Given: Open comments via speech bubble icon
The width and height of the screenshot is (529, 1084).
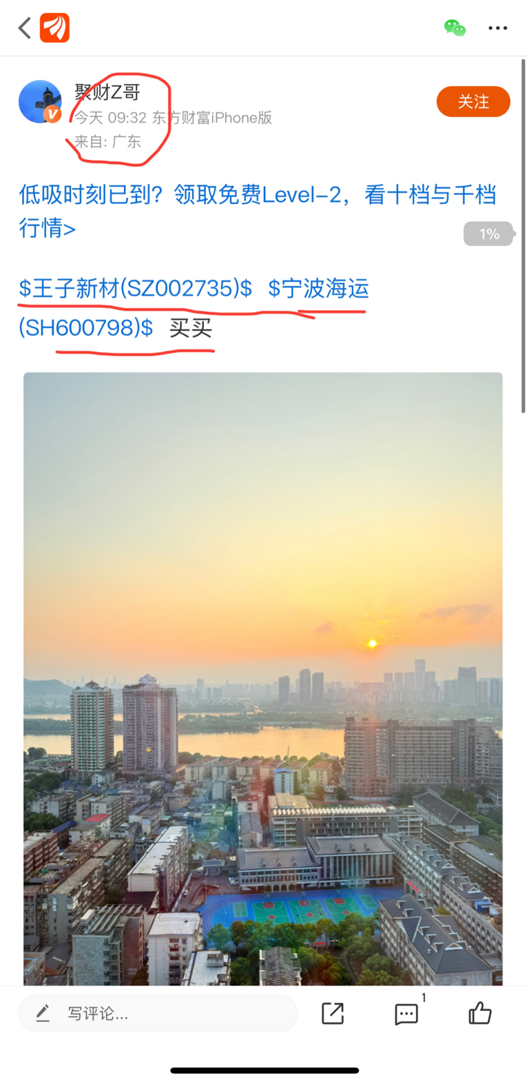Looking at the screenshot, I should click(x=406, y=1013).
